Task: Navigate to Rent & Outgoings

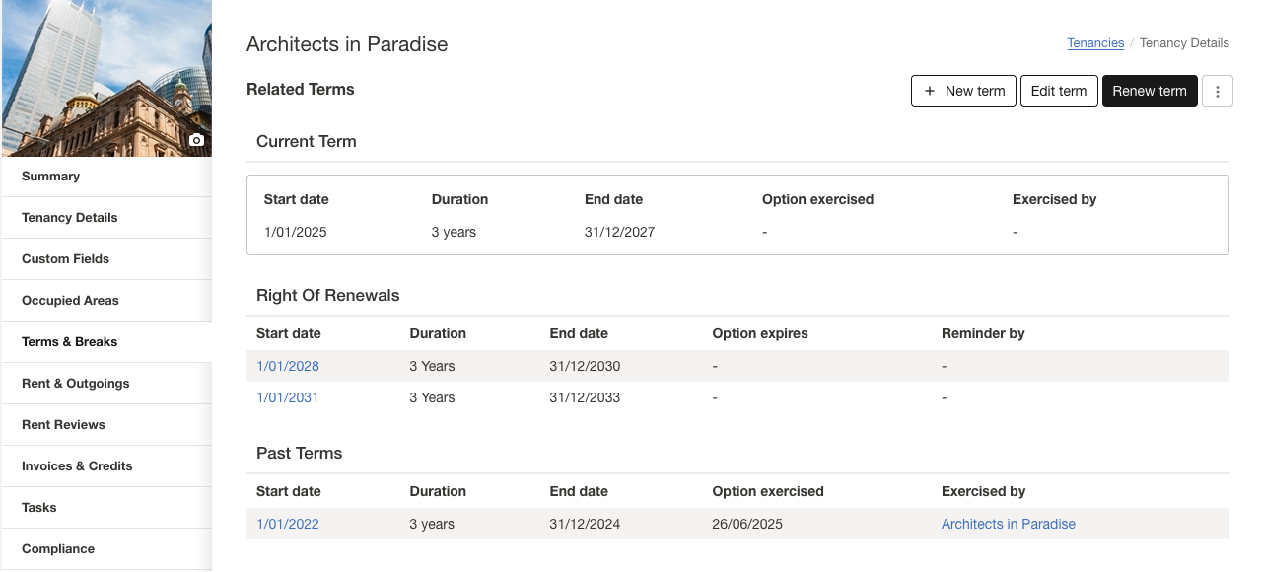Action: point(76,384)
